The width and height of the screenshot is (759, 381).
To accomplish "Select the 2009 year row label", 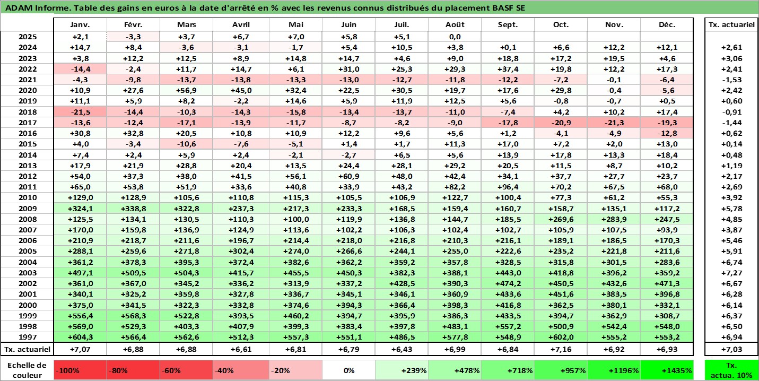I will pyautogui.click(x=27, y=209).
